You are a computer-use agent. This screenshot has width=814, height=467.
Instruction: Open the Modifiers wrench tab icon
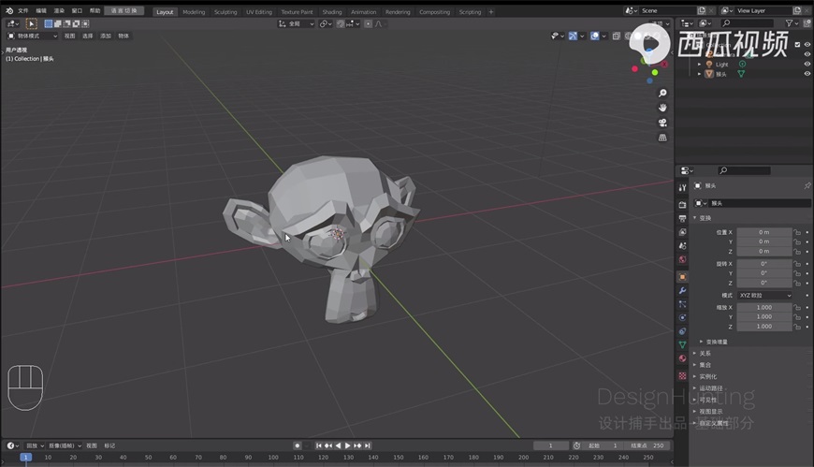click(683, 290)
